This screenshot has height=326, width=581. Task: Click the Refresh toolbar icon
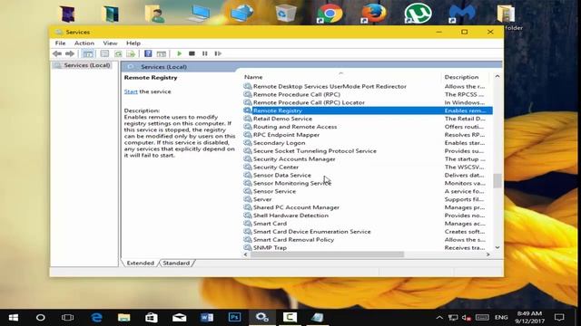click(x=118, y=53)
